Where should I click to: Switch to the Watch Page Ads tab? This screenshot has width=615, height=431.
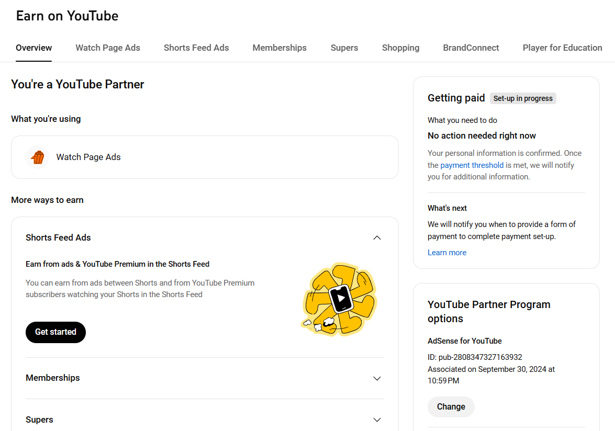pos(108,48)
